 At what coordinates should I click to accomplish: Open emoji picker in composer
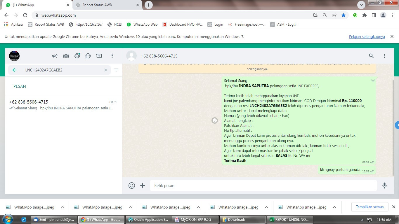tap(132, 185)
